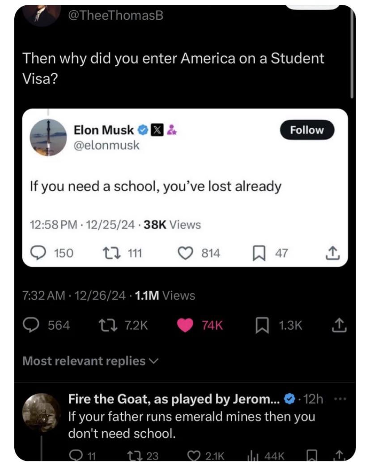Open the @TheeThomasB profile handle
This screenshot has width=370, height=464.
coord(115,16)
